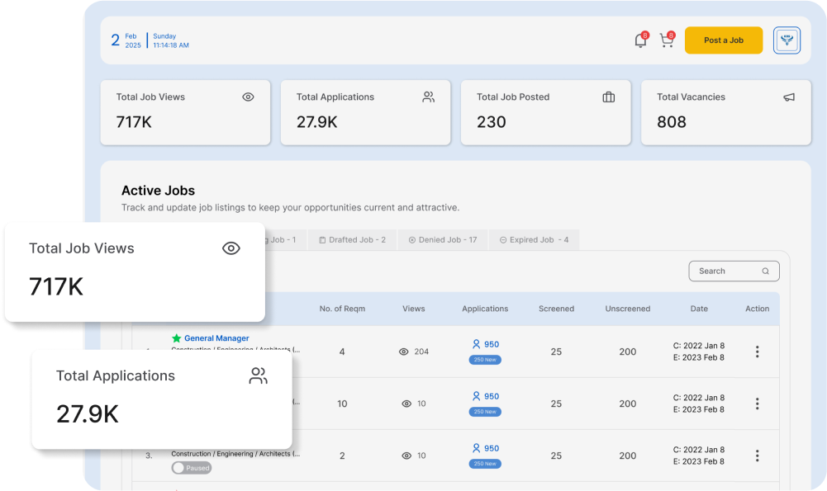Open the notifications bell icon
This screenshot has width=827, height=491.
640,40
